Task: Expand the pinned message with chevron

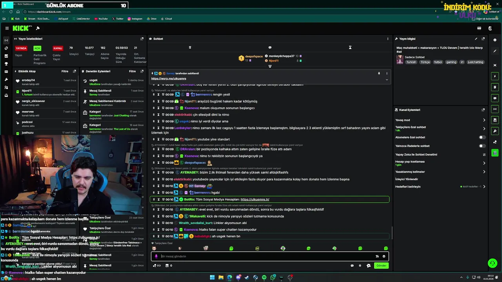Action: pos(387,80)
